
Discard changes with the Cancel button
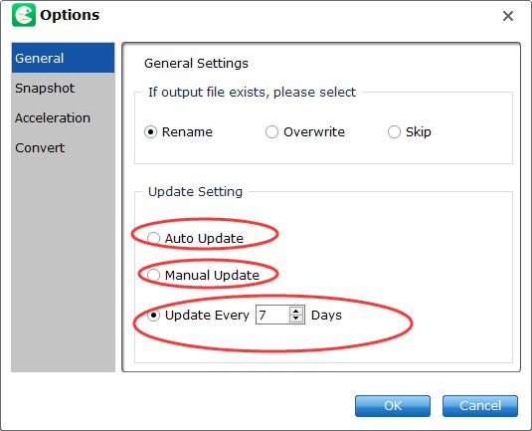[480, 406]
